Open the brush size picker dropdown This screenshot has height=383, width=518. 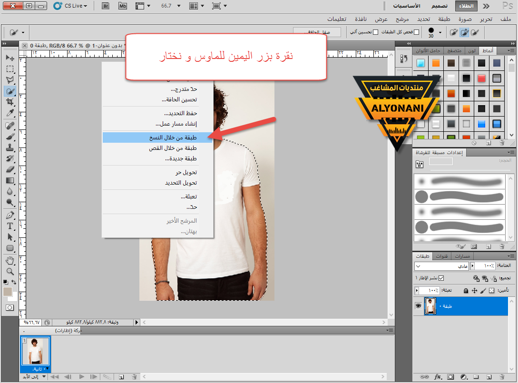coord(440,32)
